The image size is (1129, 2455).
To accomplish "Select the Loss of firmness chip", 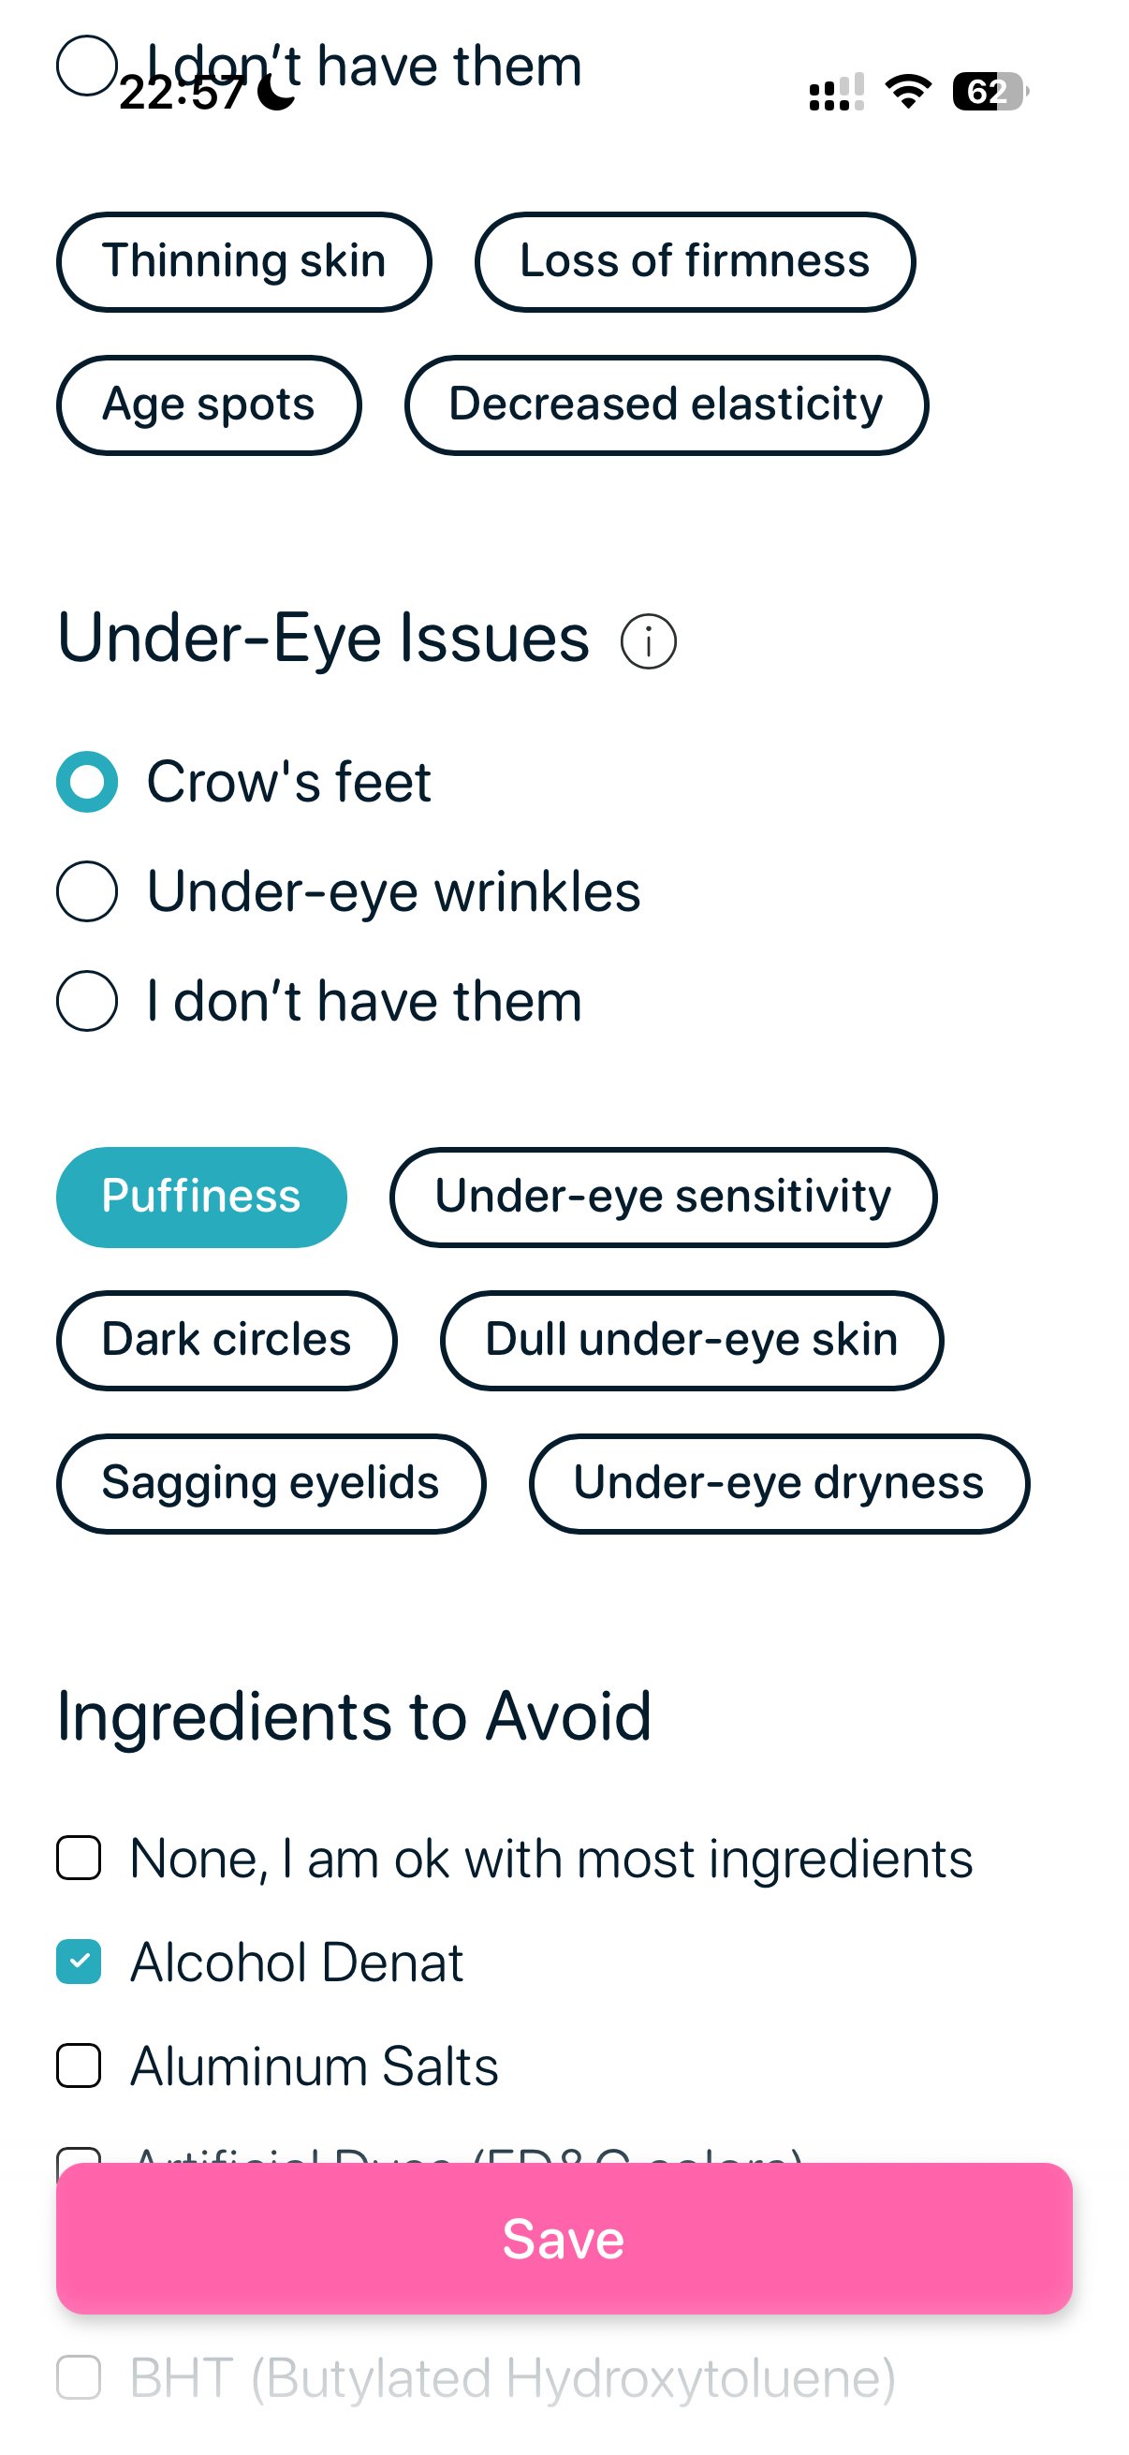I will click(696, 261).
